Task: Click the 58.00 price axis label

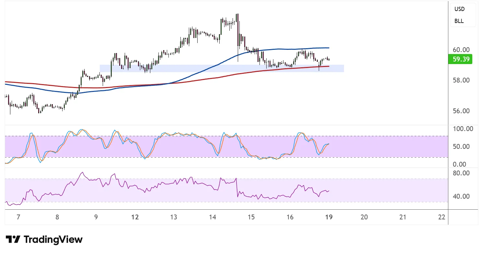Action: pos(461,80)
